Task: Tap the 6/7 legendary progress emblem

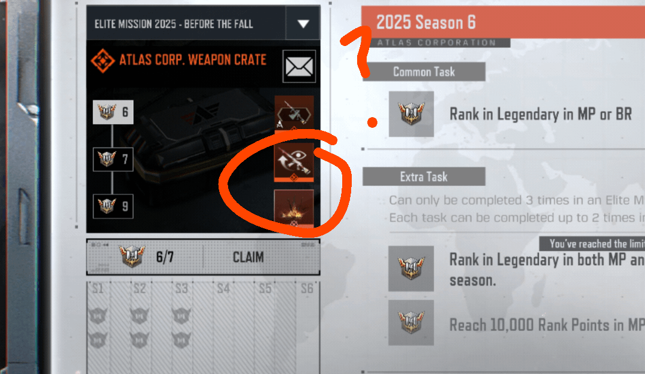Action: 132,257
